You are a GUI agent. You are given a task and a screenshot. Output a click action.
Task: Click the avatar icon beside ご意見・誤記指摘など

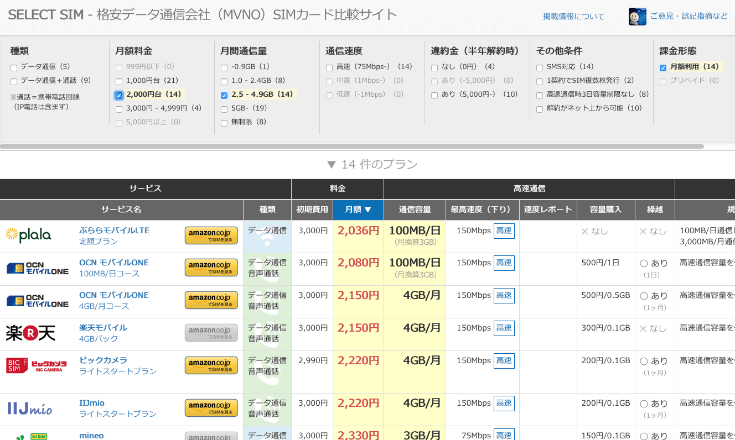(x=637, y=17)
